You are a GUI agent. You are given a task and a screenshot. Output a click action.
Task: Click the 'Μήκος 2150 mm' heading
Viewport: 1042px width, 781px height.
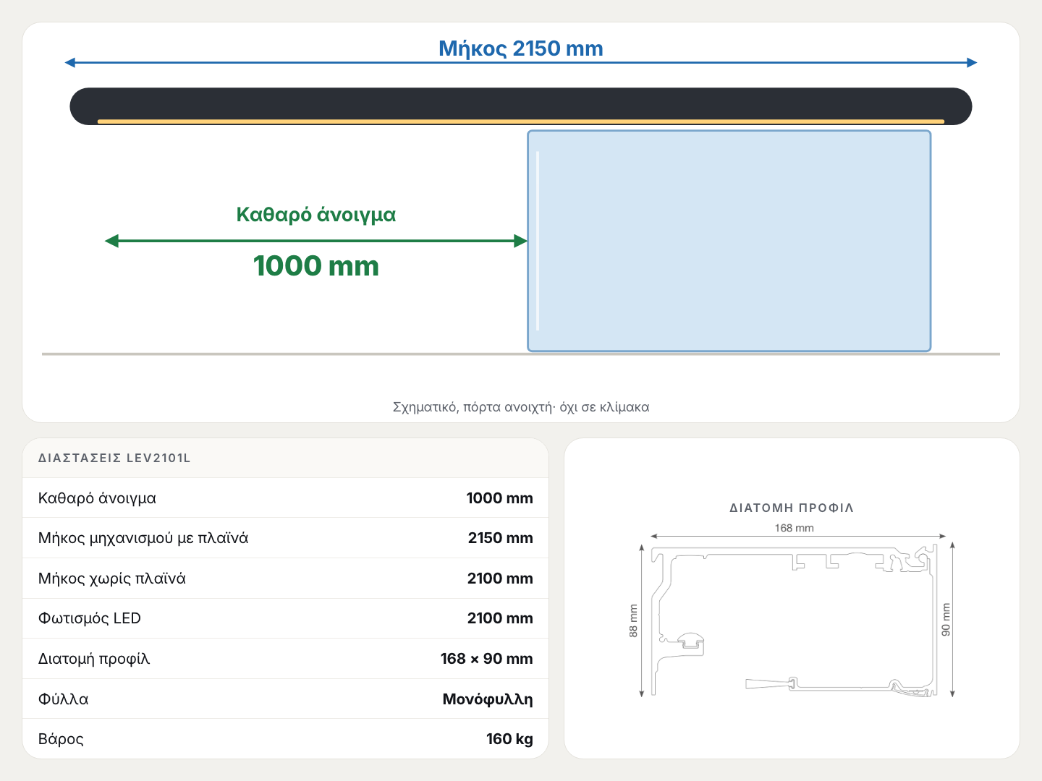pyautogui.click(x=521, y=48)
